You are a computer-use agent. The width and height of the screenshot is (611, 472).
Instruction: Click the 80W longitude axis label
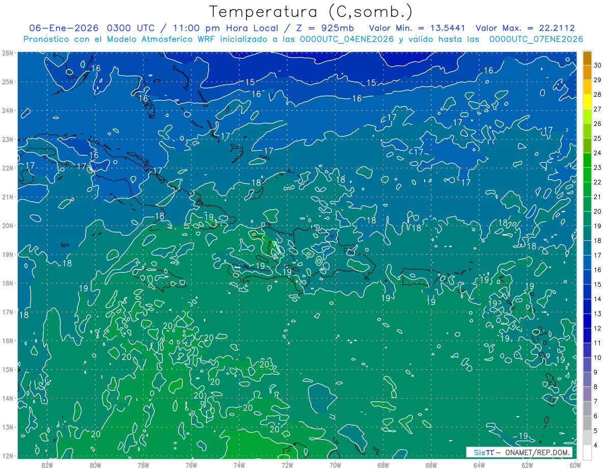95,465
